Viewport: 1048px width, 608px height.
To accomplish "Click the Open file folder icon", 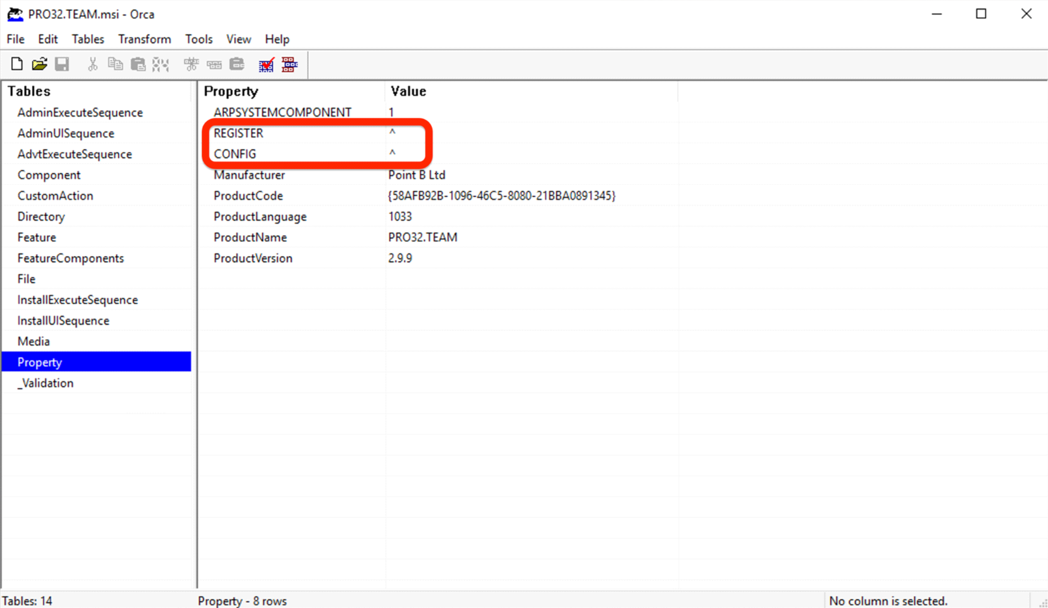I will point(39,64).
